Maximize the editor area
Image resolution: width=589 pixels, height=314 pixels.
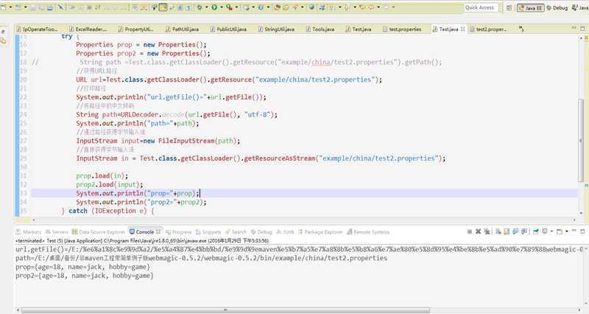pyautogui.click(x=582, y=28)
